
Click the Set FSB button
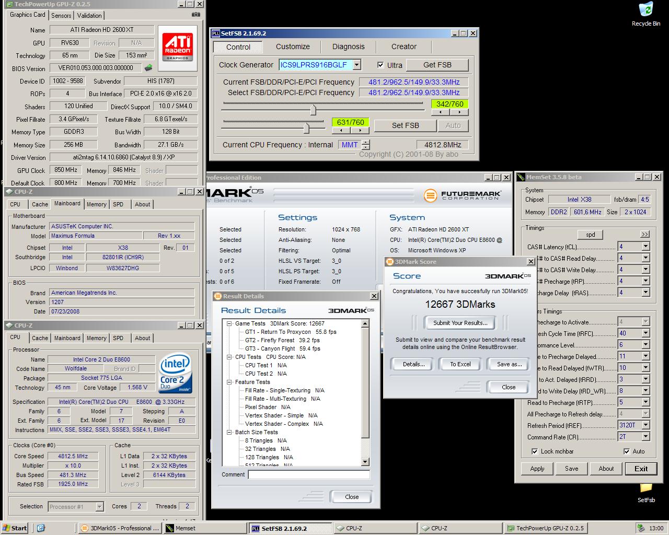pyautogui.click(x=406, y=125)
